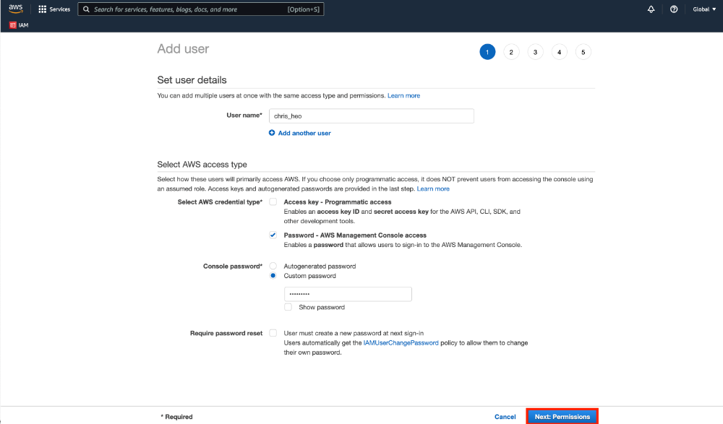
Task: Click the IAM service shortcut icon
Action: (x=13, y=25)
